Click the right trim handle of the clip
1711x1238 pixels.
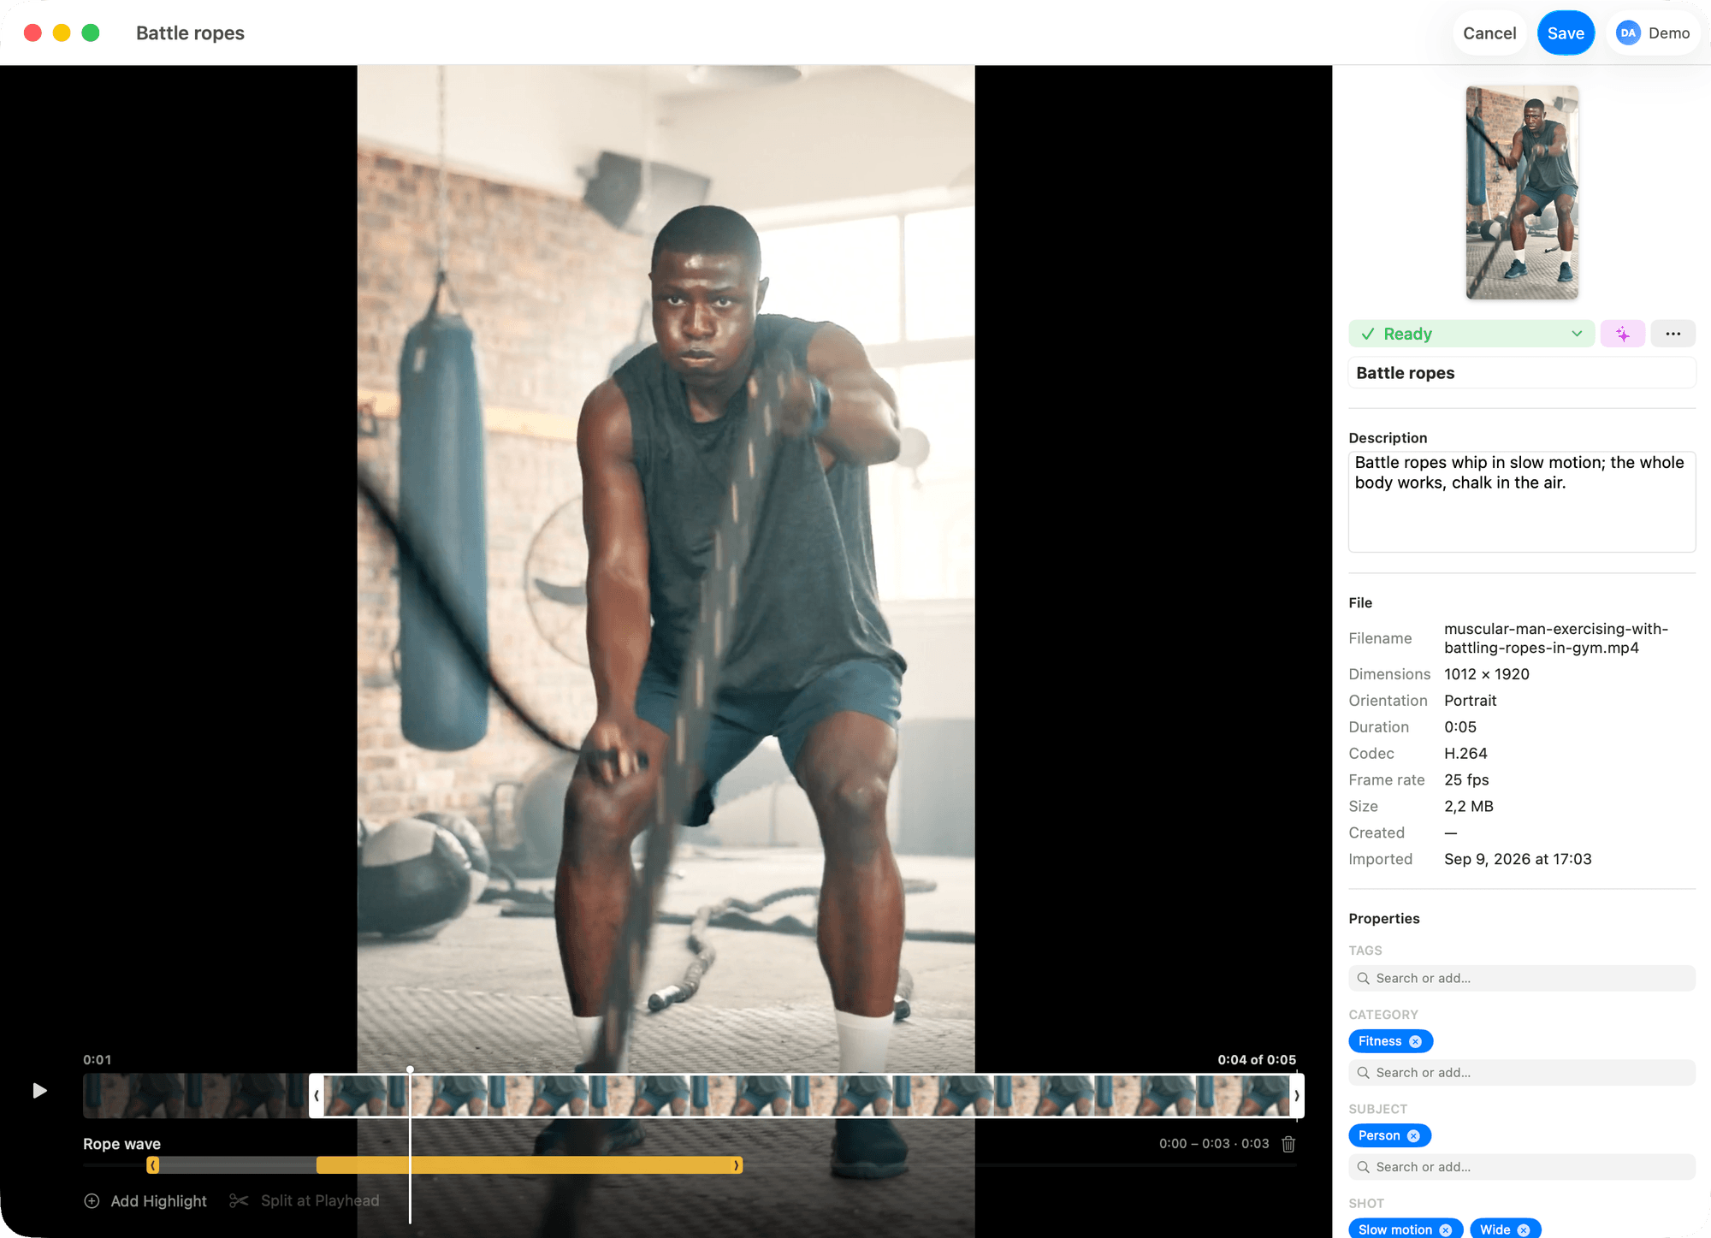pos(1297,1096)
